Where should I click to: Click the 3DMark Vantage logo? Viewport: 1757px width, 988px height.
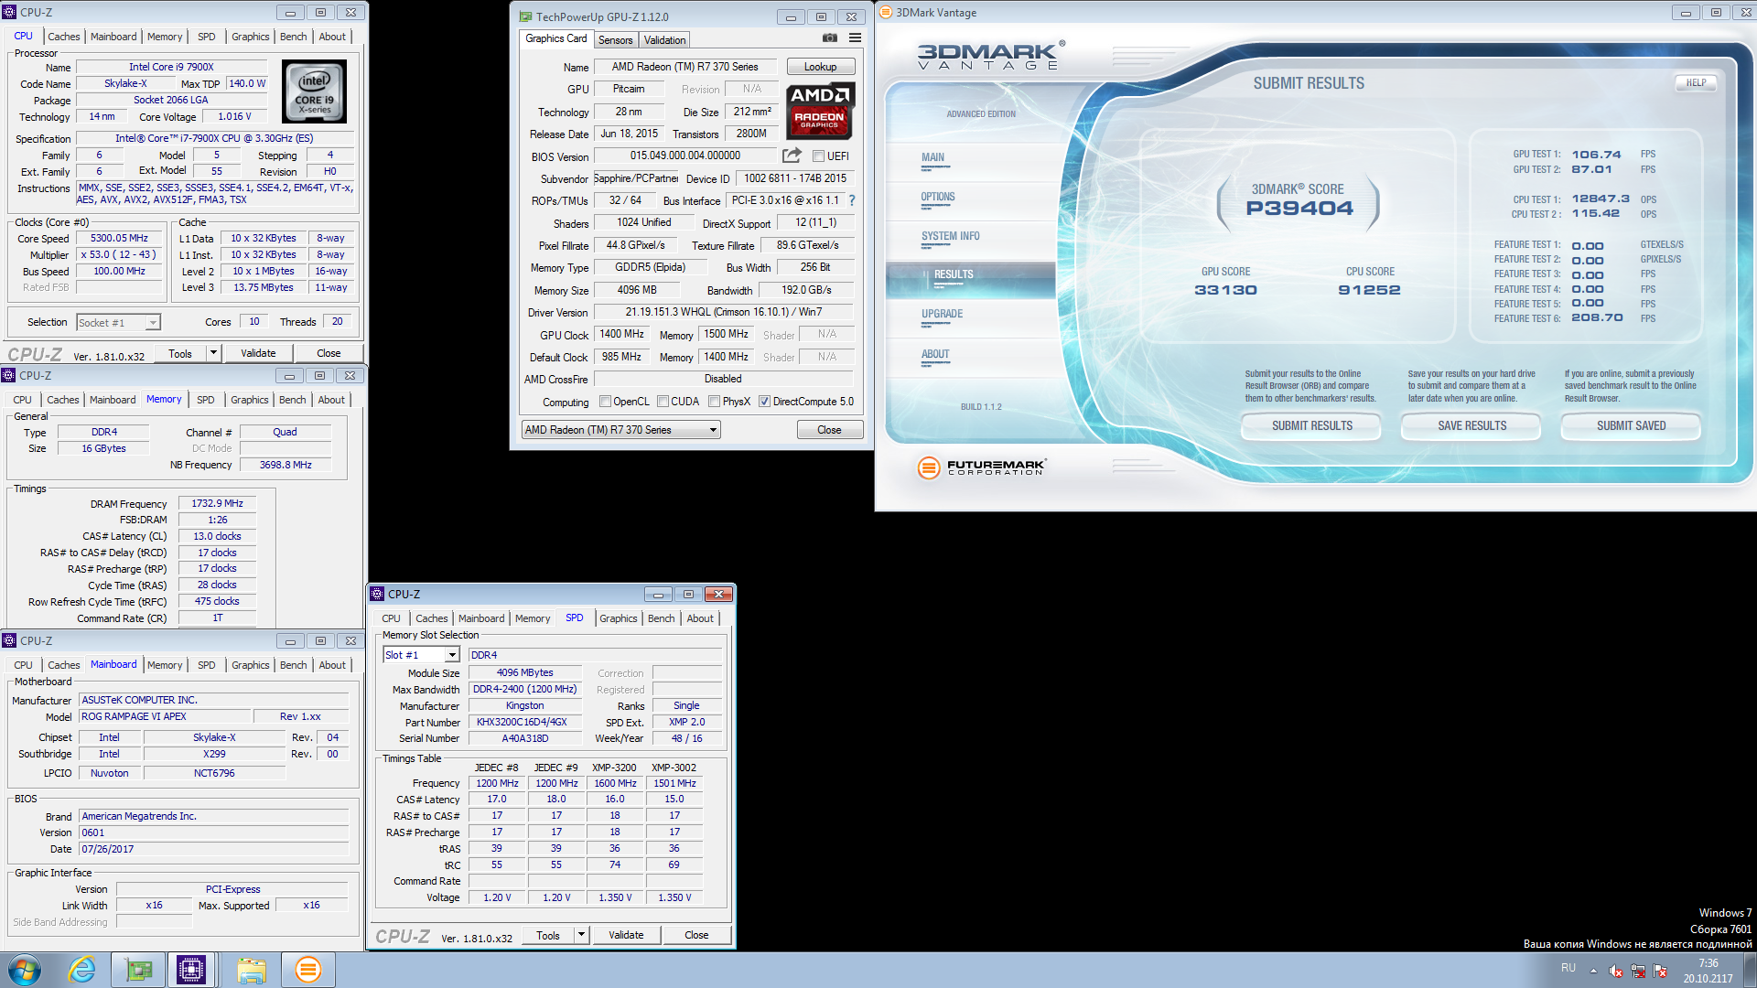pyautogui.click(x=991, y=55)
